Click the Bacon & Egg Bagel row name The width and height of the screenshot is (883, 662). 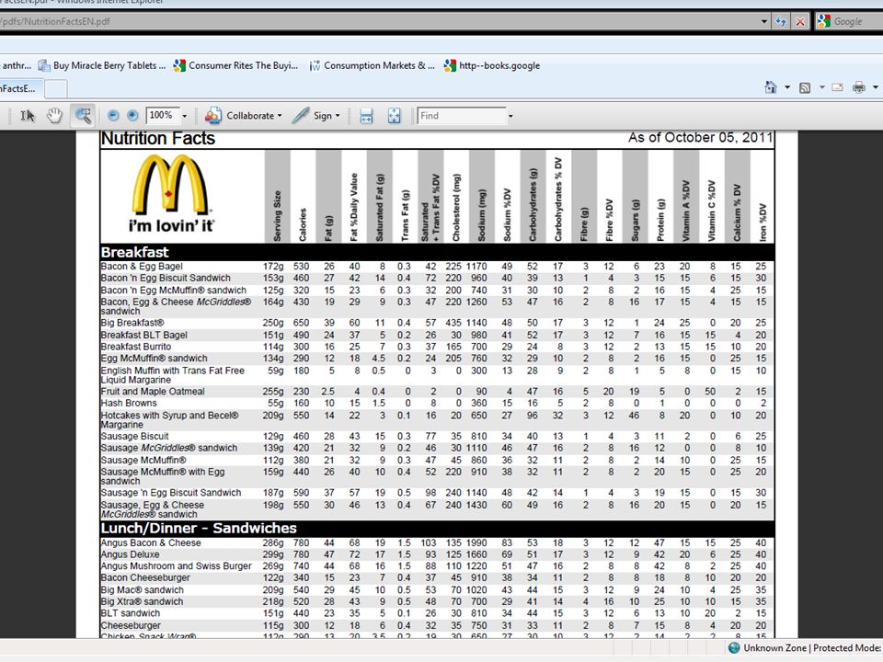click(x=142, y=267)
